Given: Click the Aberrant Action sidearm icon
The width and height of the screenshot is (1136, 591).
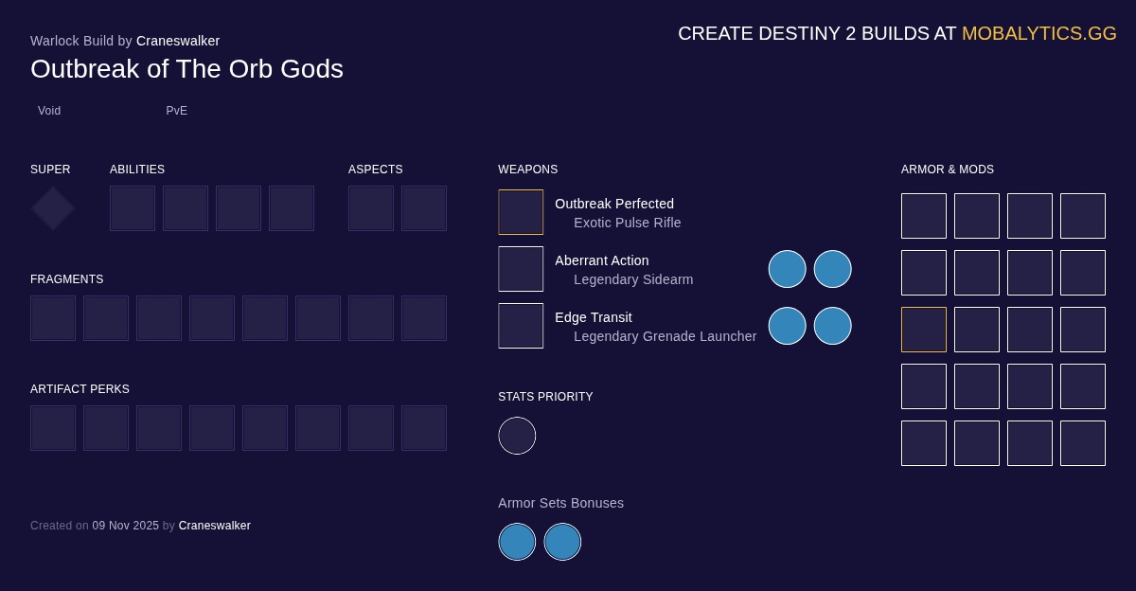Looking at the screenshot, I should (521, 268).
